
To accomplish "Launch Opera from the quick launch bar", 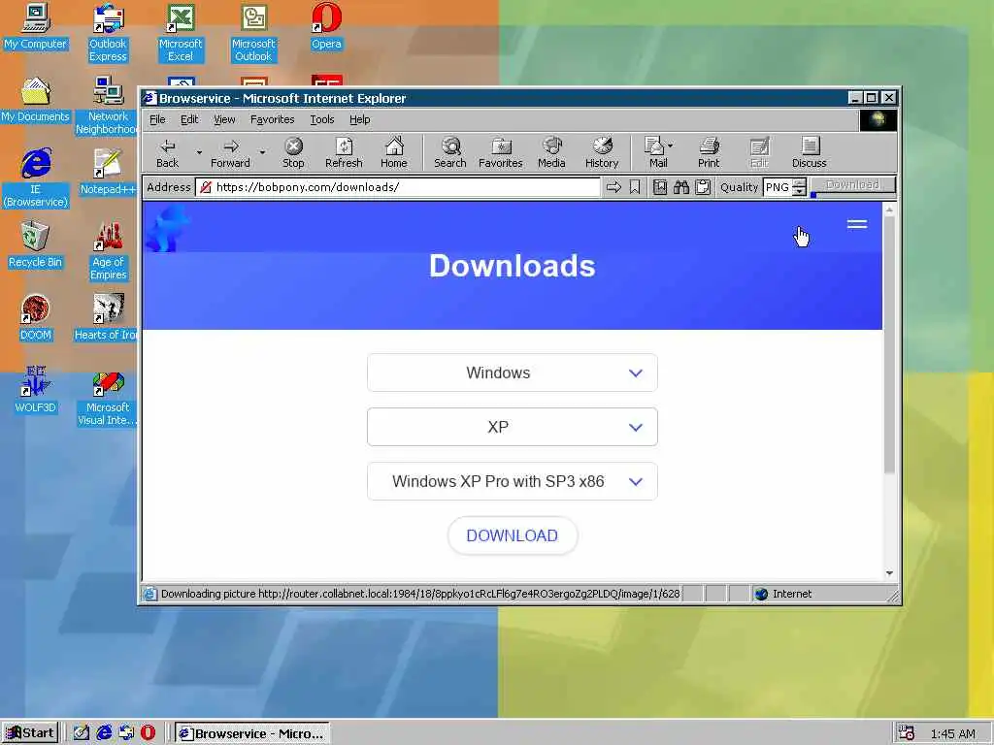I will [148, 733].
